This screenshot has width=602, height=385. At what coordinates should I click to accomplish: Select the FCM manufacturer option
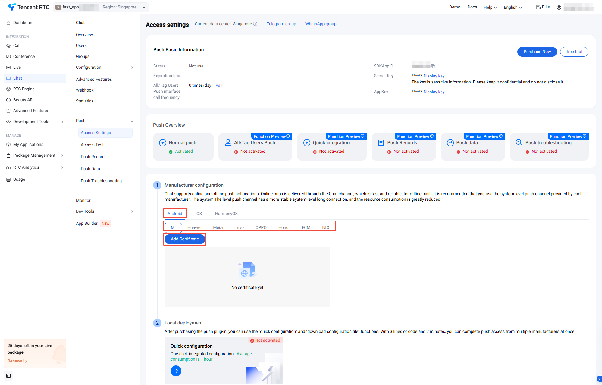[306, 227]
